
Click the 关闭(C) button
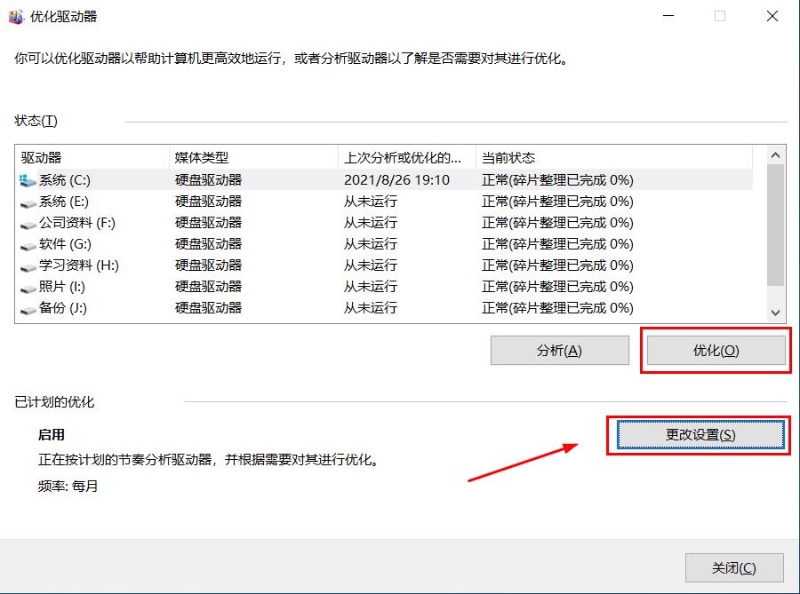(x=734, y=567)
